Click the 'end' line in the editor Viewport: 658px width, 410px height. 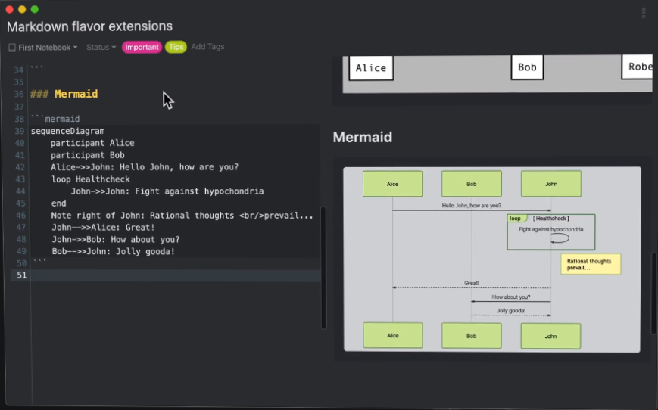tap(58, 203)
